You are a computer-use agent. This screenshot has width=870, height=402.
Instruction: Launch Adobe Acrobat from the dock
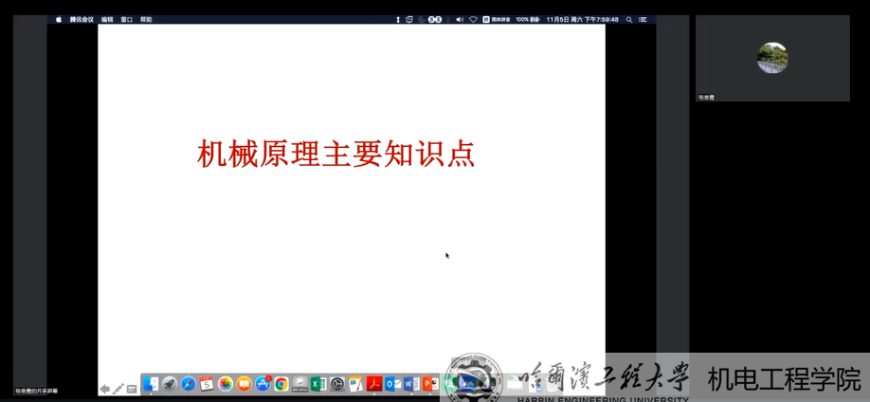373,384
